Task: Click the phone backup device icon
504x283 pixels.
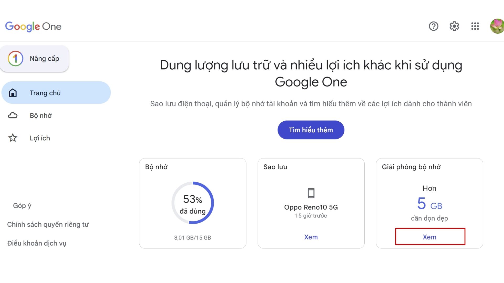Action: (311, 193)
